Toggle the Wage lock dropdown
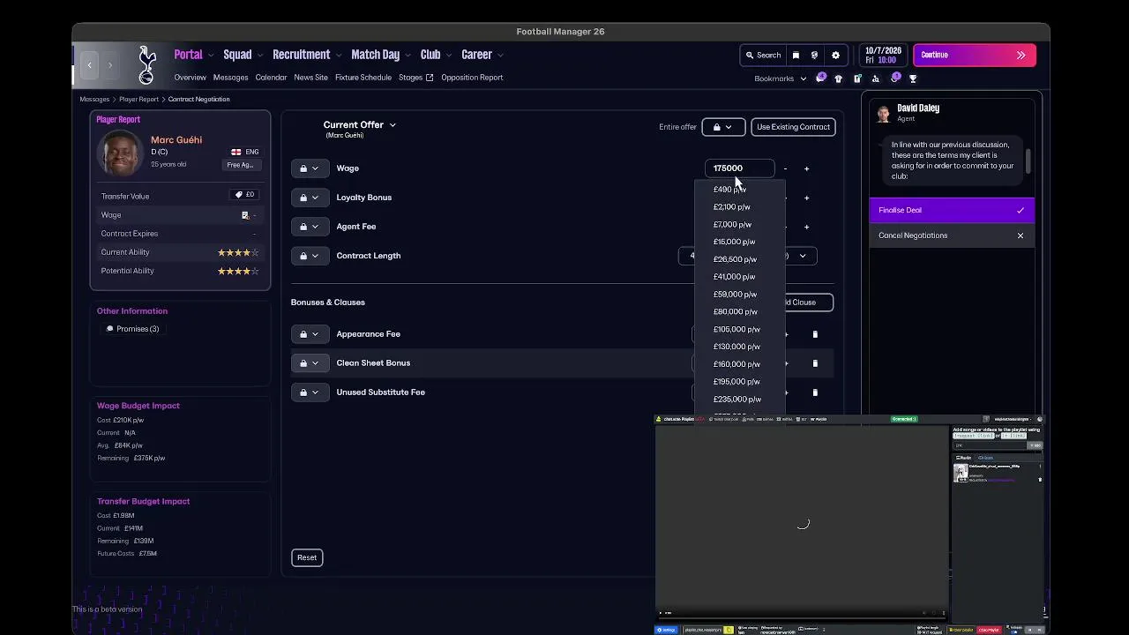The height and width of the screenshot is (635, 1129). click(309, 168)
